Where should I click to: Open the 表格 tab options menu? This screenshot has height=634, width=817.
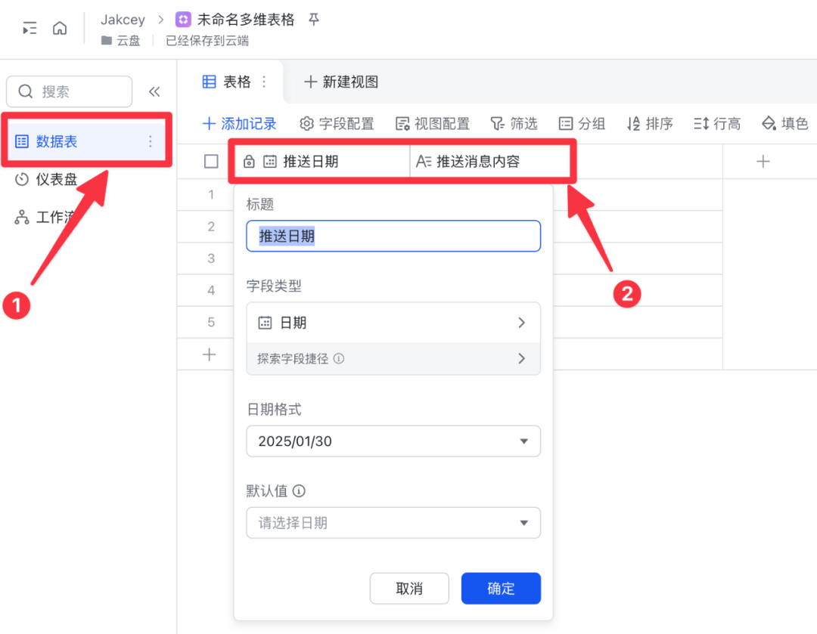point(264,82)
